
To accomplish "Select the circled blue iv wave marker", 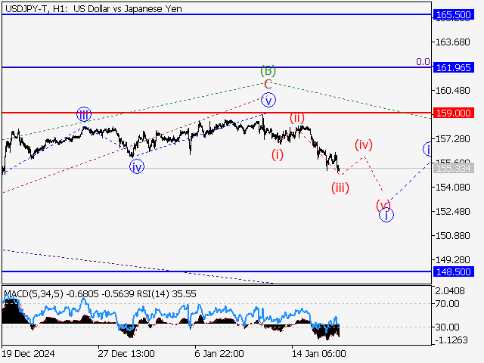I will (136, 167).
